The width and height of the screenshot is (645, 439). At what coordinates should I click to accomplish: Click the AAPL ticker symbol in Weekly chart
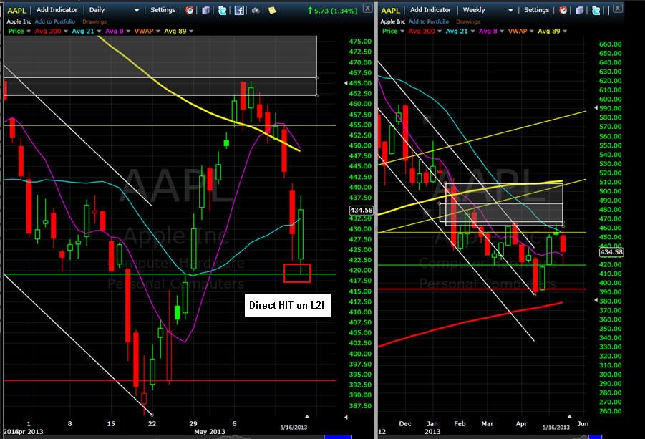390,10
